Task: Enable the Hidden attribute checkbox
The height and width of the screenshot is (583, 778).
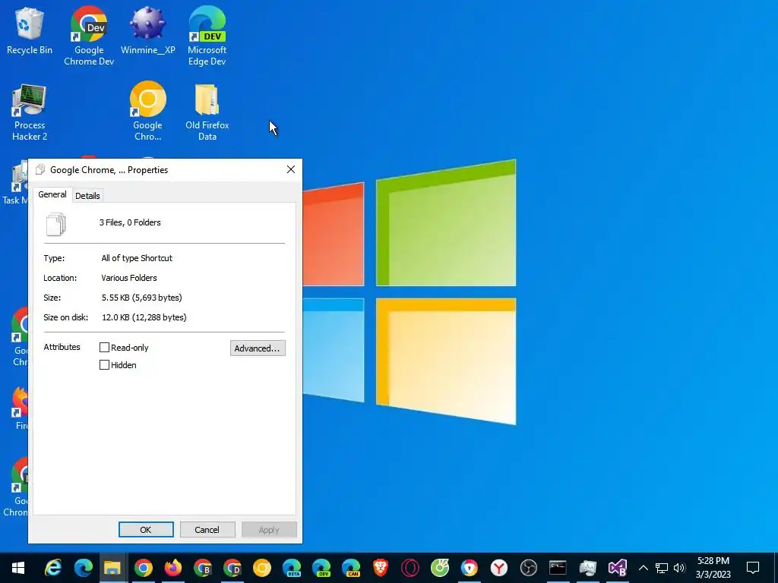Action: [104, 365]
